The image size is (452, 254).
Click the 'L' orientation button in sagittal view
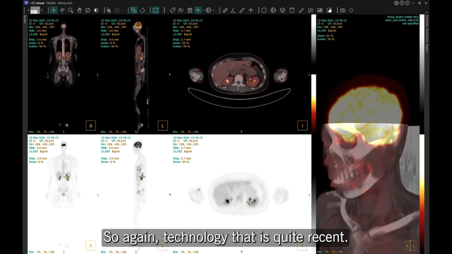point(163,126)
